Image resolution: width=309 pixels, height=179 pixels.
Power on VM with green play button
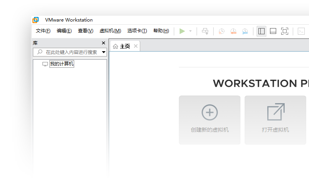click(182, 31)
